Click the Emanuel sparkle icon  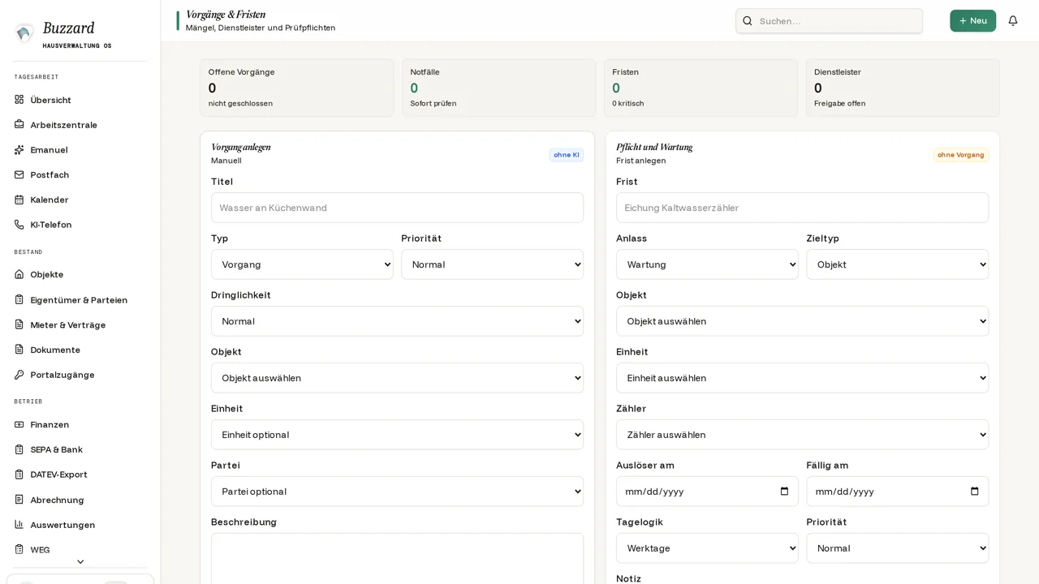point(19,150)
